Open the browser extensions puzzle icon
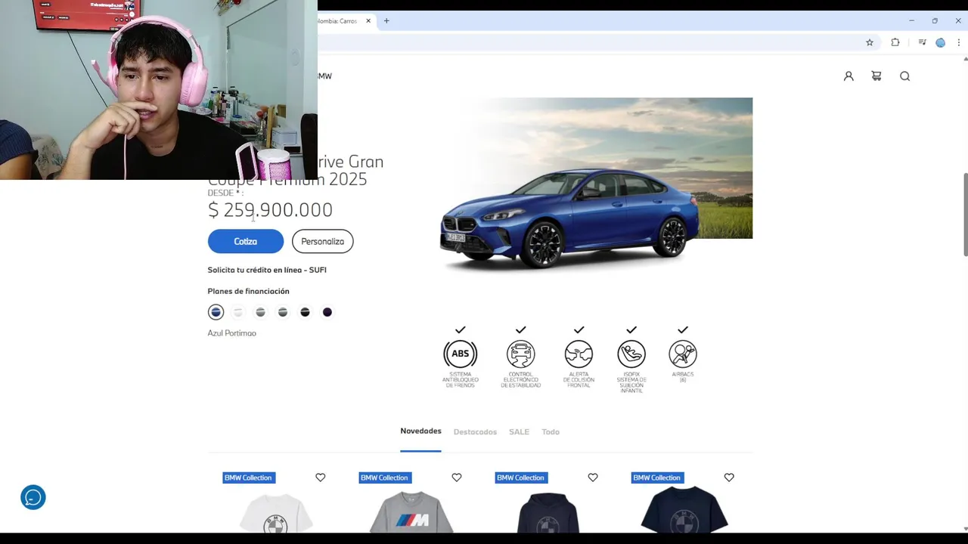The width and height of the screenshot is (968, 544). [x=895, y=42]
